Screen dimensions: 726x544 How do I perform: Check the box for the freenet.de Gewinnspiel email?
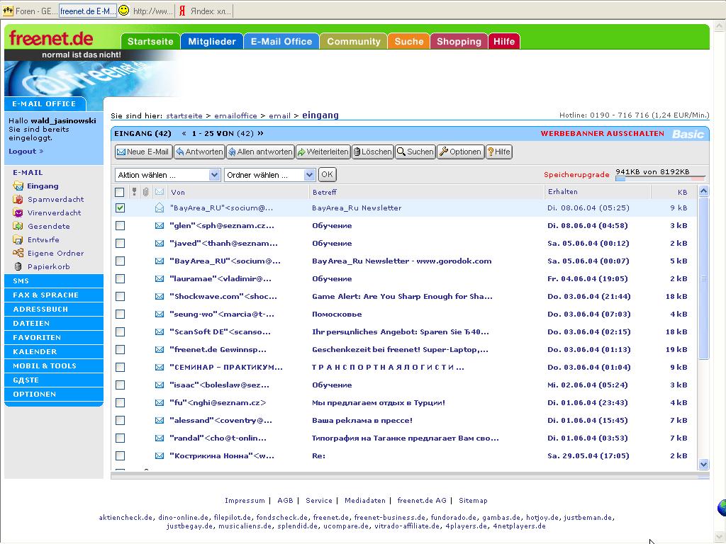click(120, 350)
